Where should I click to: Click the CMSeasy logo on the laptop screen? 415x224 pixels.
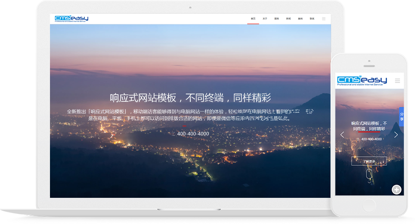pyautogui.click(x=71, y=19)
